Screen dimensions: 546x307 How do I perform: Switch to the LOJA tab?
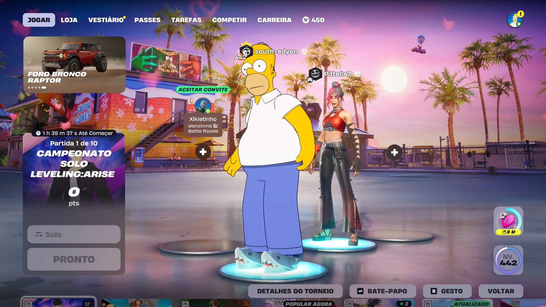(69, 20)
